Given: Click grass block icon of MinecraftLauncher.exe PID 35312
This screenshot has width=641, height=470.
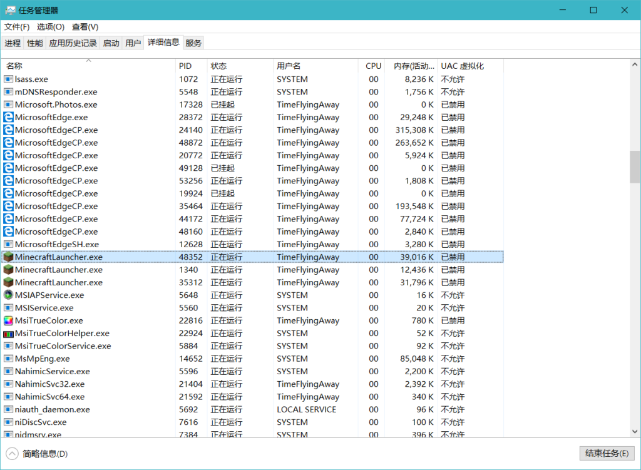Looking at the screenshot, I should tap(8, 282).
